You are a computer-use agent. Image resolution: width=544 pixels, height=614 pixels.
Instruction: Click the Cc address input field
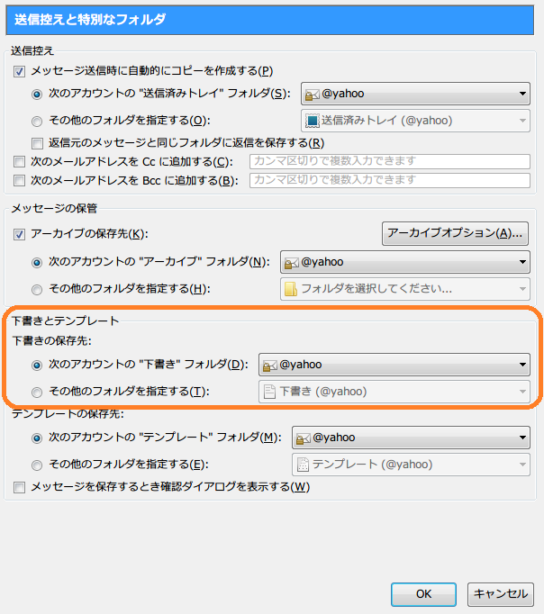click(x=389, y=161)
